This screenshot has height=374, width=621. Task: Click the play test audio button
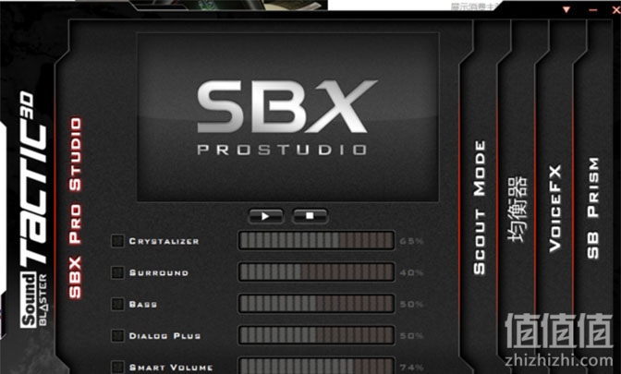click(x=266, y=216)
